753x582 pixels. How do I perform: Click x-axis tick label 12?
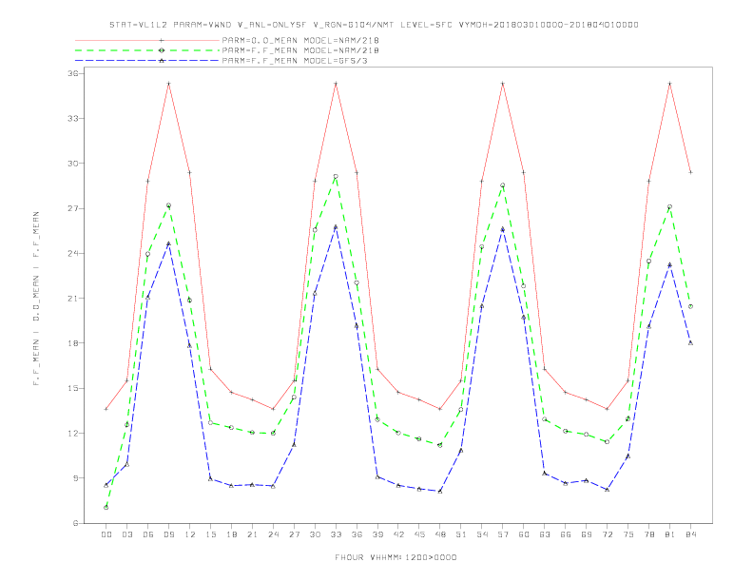pos(190,534)
